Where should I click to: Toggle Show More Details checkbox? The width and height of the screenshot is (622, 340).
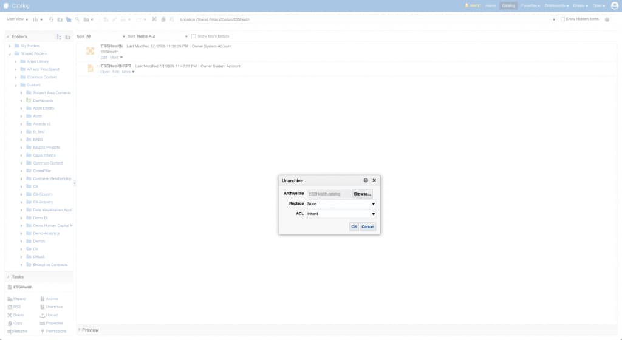194,36
